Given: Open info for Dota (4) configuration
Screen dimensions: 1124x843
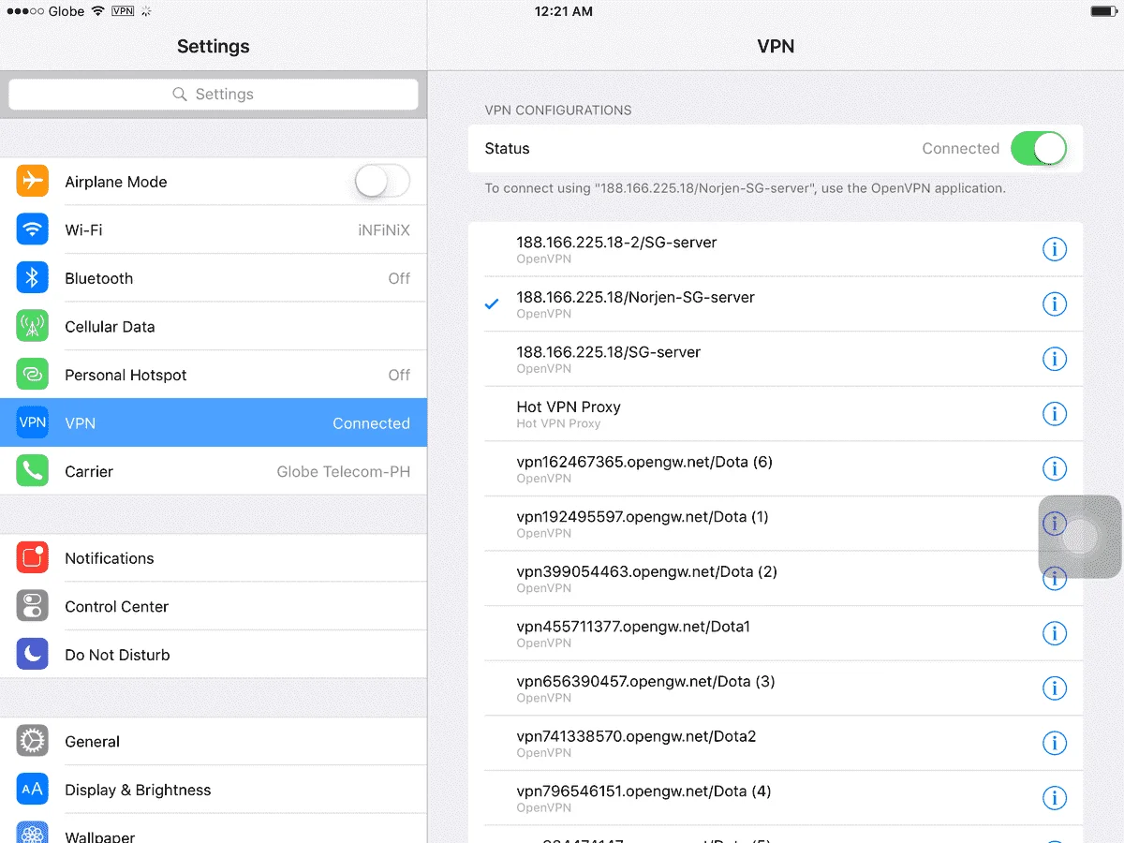Looking at the screenshot, I should point(1055,798).
